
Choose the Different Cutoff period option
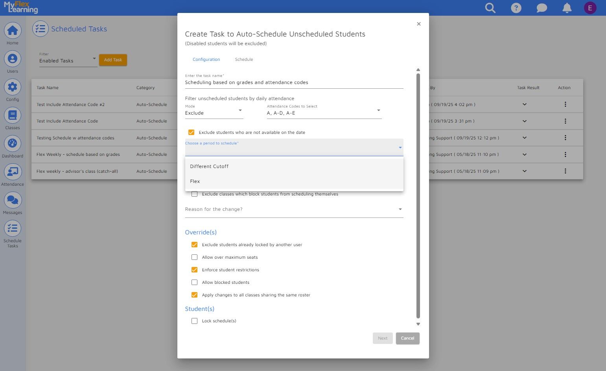pyautogui.click(x=209, y=166)
